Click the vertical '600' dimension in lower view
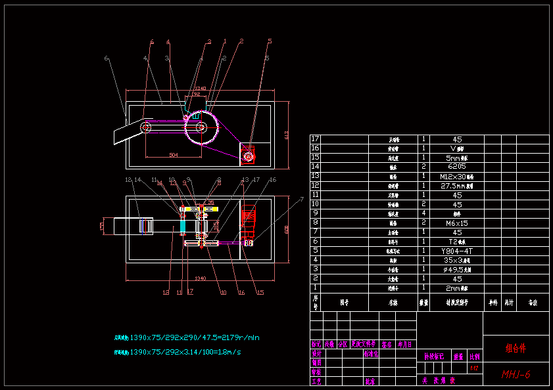This screenshot has height=390, width=553. (x=287, y=230)
